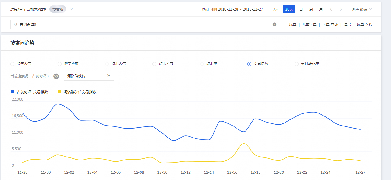This screenshot has width=391, height=180.
Task: Switch to the 日 view
Action: pos(301,9)
